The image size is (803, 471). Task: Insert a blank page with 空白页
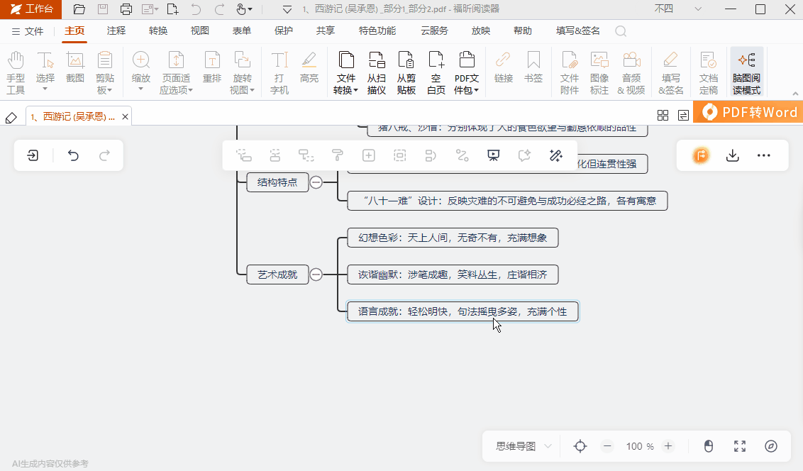pos(436,71)
